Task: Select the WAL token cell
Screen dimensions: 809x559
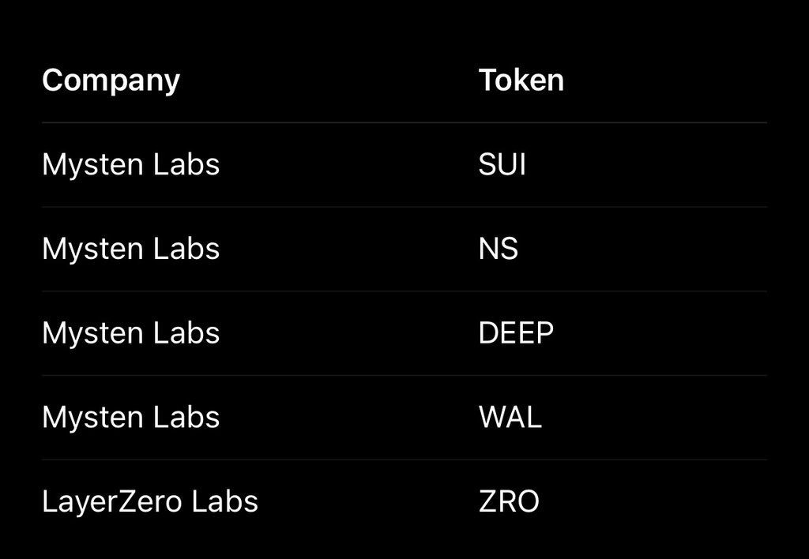Action: tap(510, 418)
